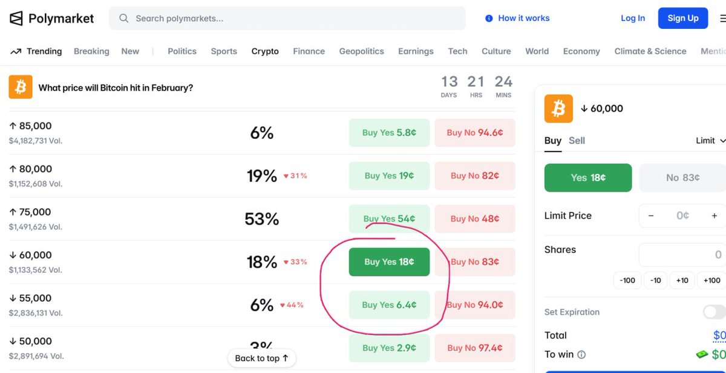Click the ↑ 75,000 outcome row label
This screenshot has height=373, width=726.
pos(30,212)
